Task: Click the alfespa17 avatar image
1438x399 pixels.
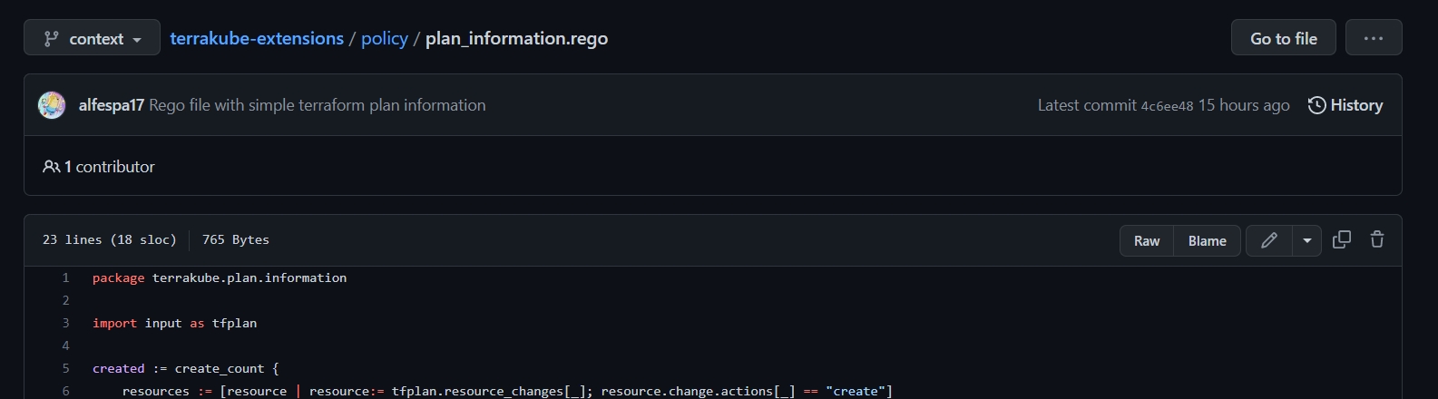Action: [52, 105]
